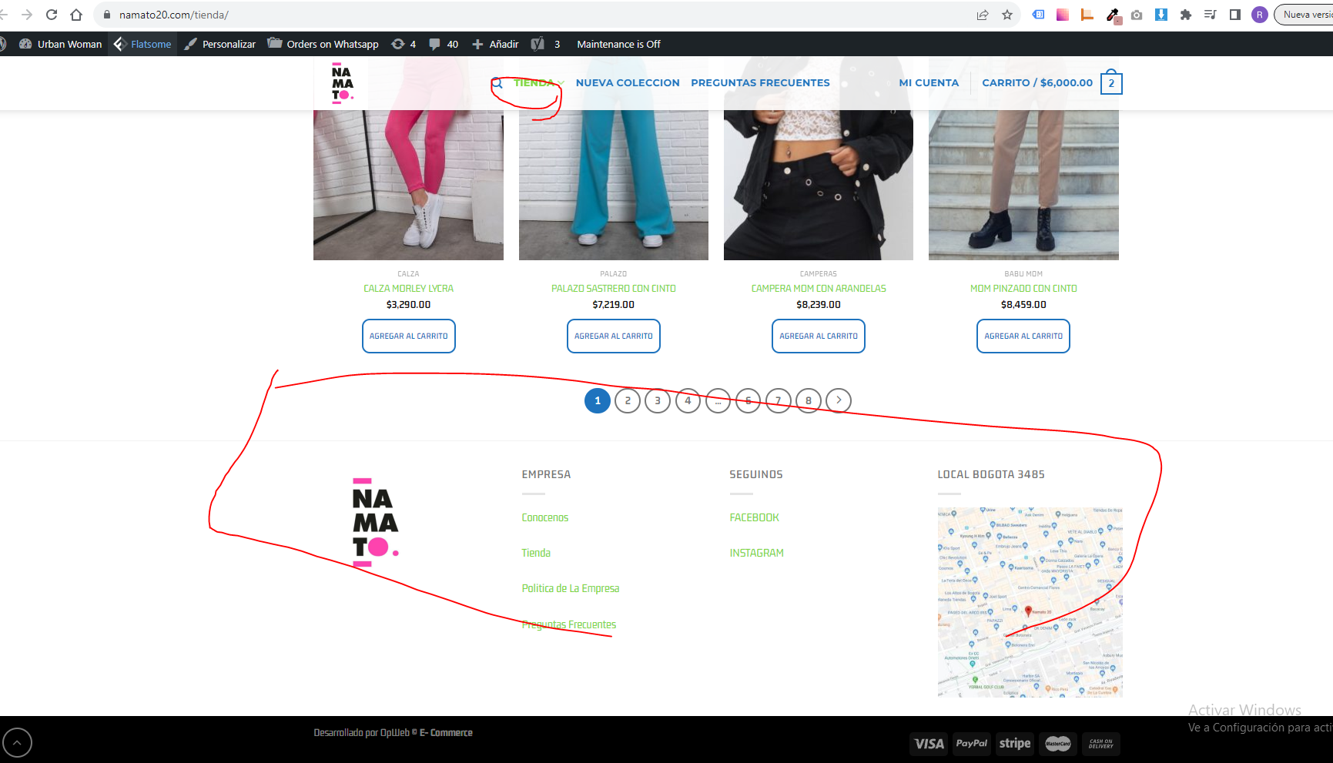Click Maintenance is Off in admin bar
1333x763 pixels.
(x=618, y=44)
